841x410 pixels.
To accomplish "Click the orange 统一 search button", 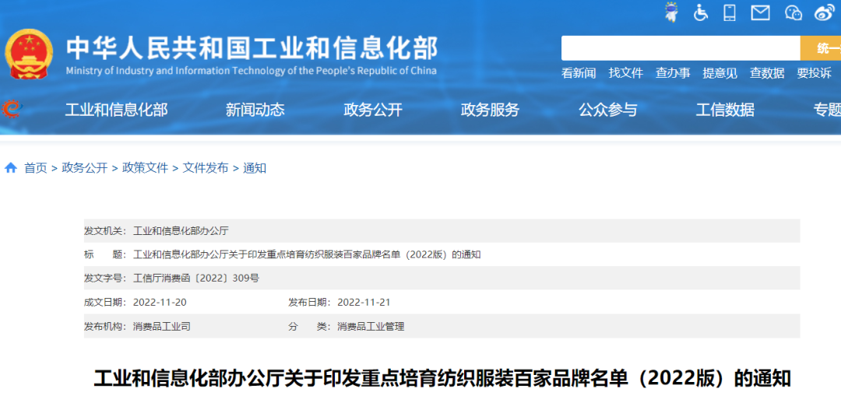I will [x=821, y=48].
